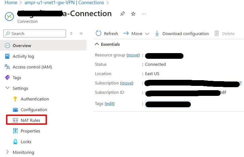Click the Refresh button
The height and width of the screenshot is (157, 244).
[107, 33]
